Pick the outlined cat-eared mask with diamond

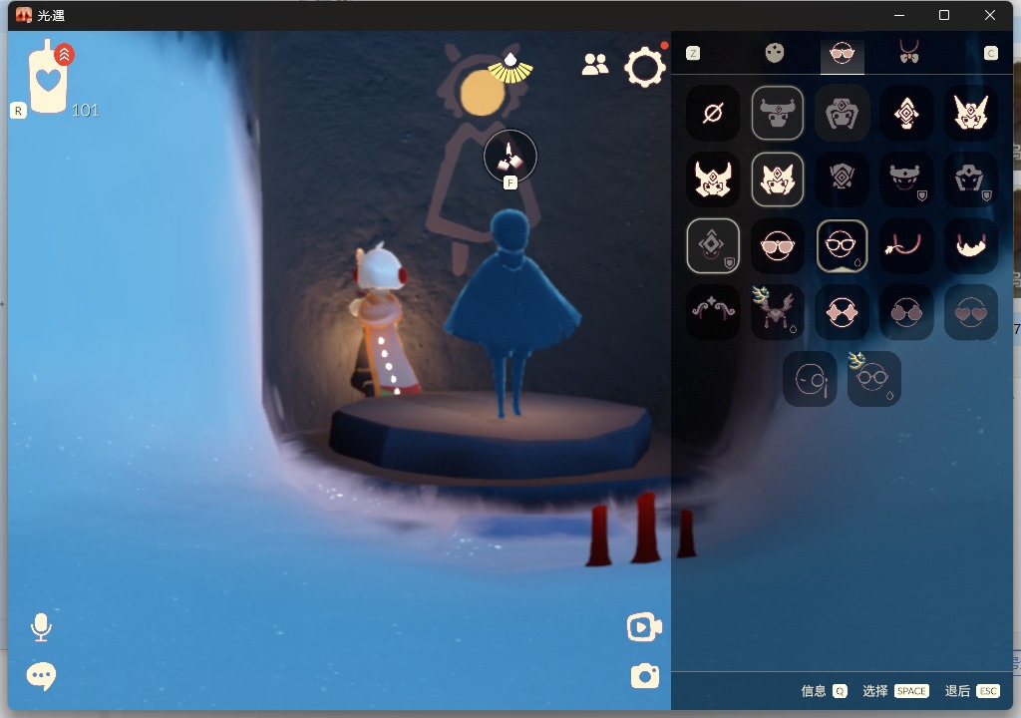pos(777,179)
